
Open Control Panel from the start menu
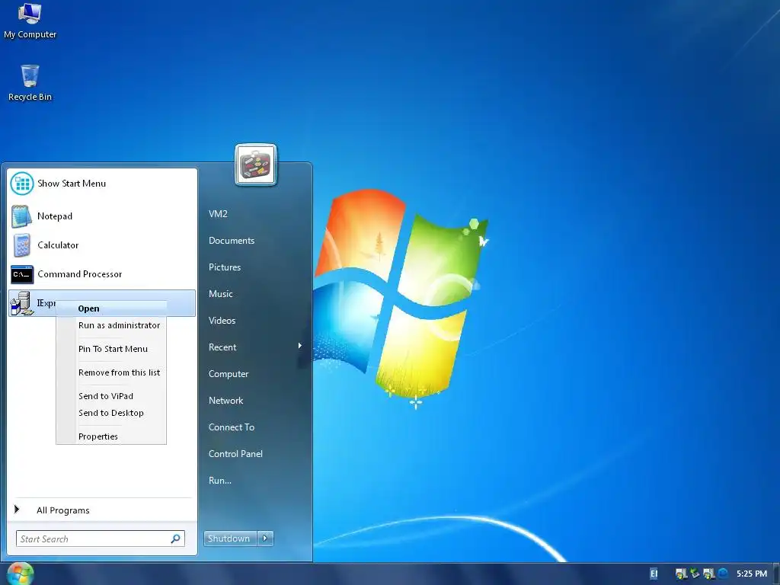(x=235, y=454)
